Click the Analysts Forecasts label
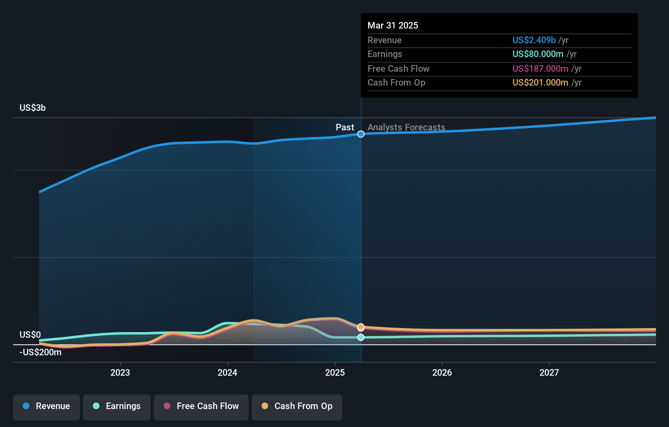The height and width of the screenshot is (427, 669). click(406, 127)
